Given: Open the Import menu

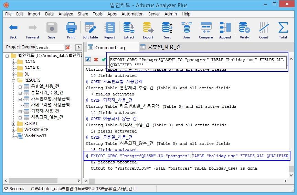Looking at the screenshot, I should tap(34, 14).
